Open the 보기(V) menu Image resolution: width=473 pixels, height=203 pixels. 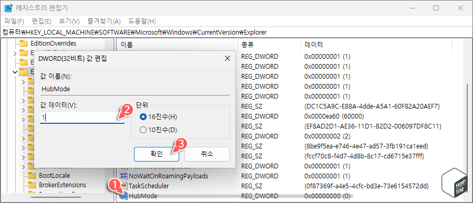tap(69, 22)
